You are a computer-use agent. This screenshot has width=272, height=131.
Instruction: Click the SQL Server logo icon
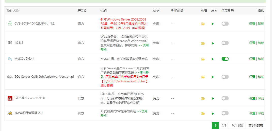pyautogui.click(x=10, y=77)
